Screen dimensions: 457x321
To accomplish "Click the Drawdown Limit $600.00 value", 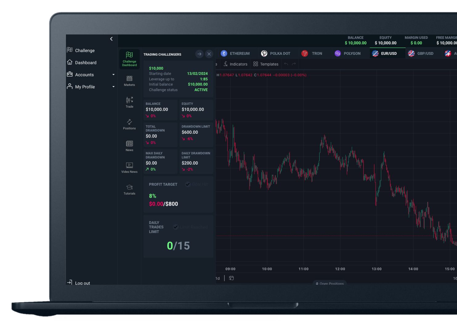I will pos(190,132).
